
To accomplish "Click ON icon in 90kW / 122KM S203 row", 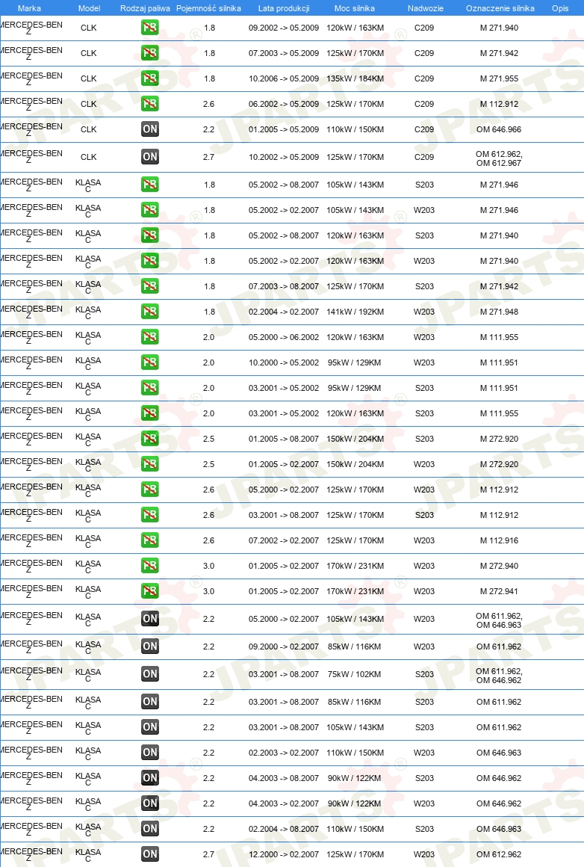I will coord(149,779).
